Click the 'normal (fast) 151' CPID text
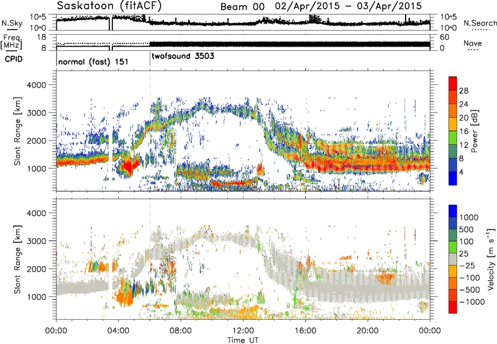 (93, 61)
